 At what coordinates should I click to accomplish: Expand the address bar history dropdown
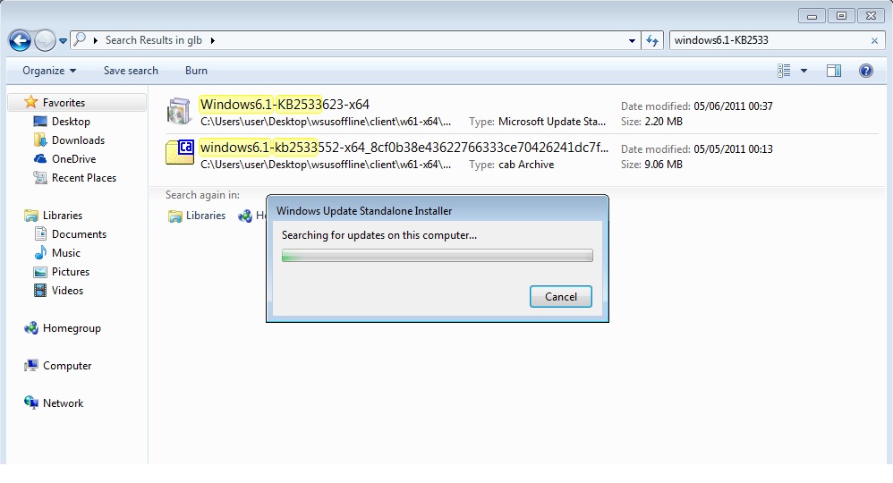[x=634, y=40]
